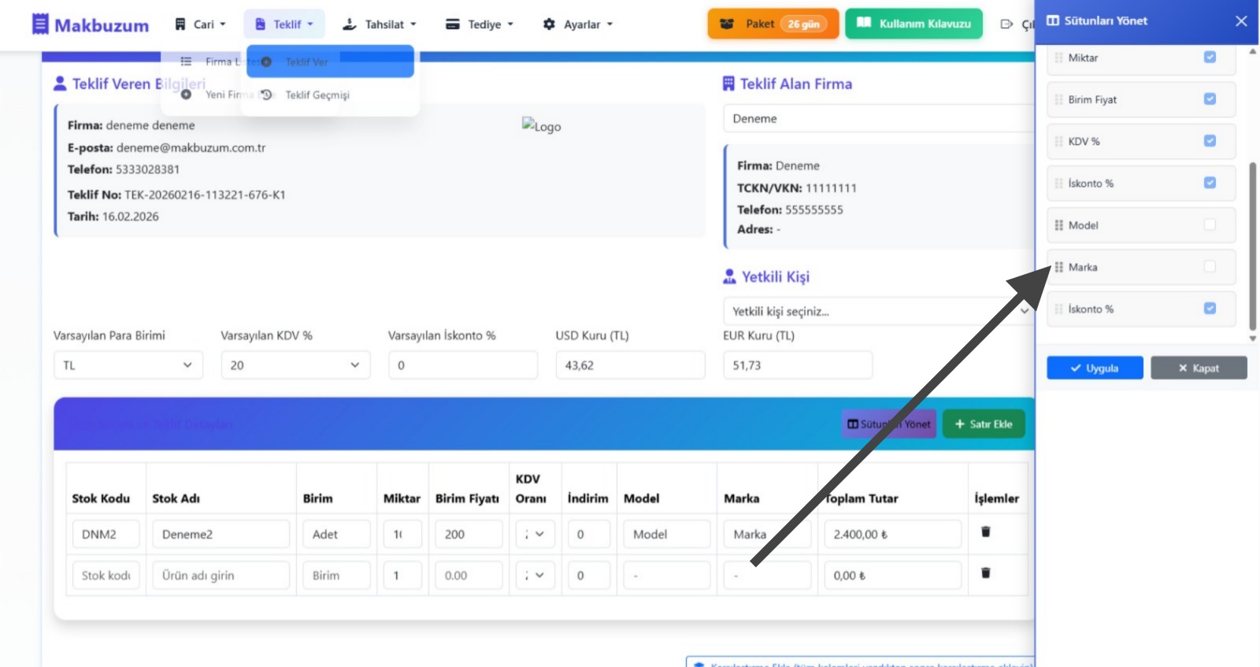Uncheck the Birim Fiyat column checkbox
Screen dimensions: 1260x667
click(x=1210, y=99)
